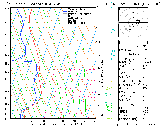163x126 pixels.
Task: Click the weatheronline.co.uk copyright link
Action: (136, 124)
